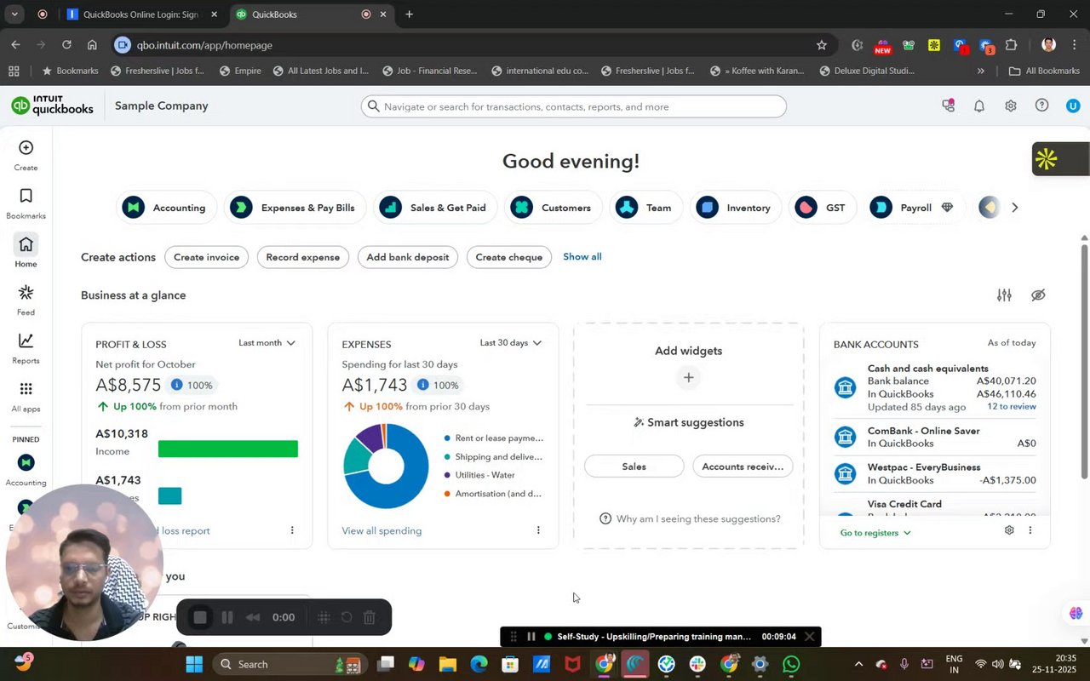Open Profit & Loss Last month dropdown

coord(267,343)
